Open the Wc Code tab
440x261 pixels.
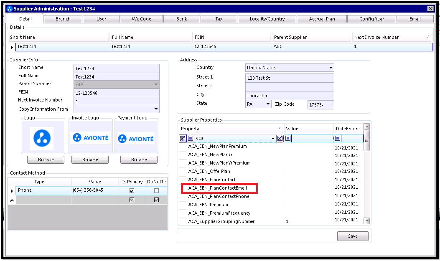(x=141, y=19)
